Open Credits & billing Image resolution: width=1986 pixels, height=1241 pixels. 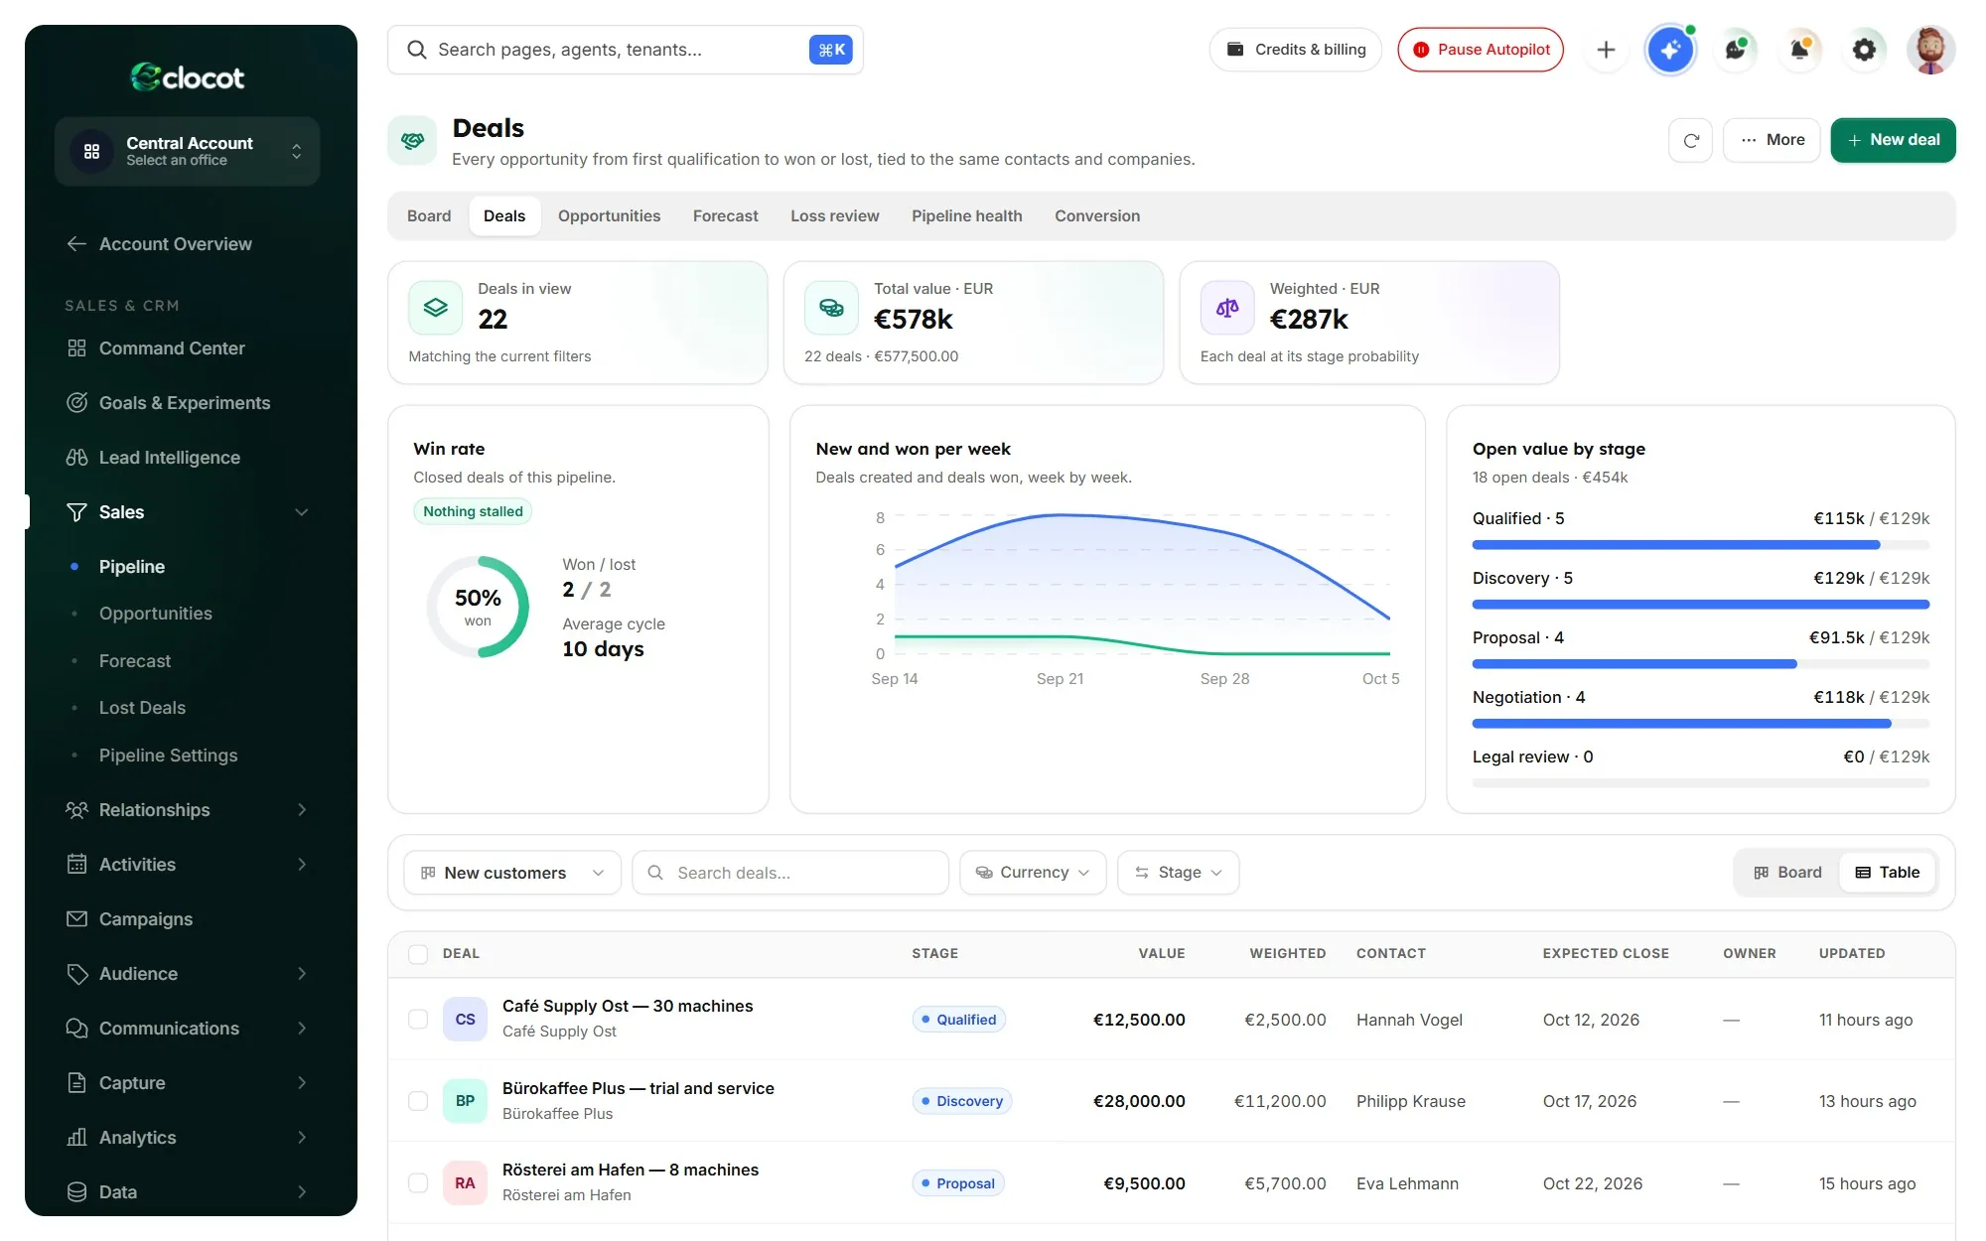pyautogui.click(x=1296, y=50)
